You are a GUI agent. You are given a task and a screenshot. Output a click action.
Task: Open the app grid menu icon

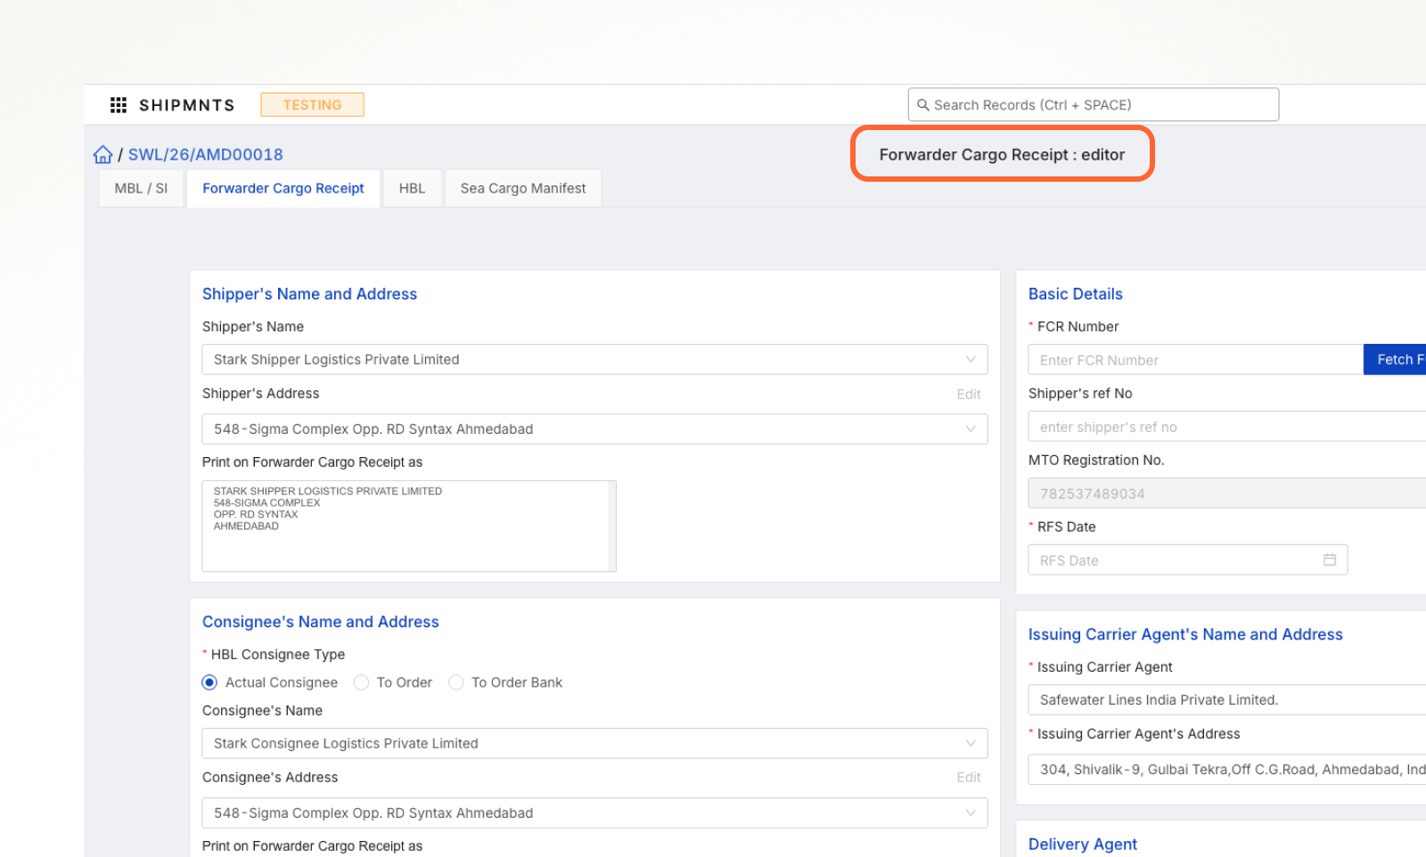coord(118,105)
